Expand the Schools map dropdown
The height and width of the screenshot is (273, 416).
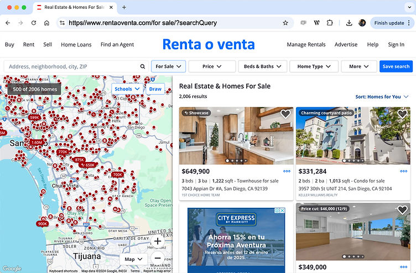coord(127,89)
